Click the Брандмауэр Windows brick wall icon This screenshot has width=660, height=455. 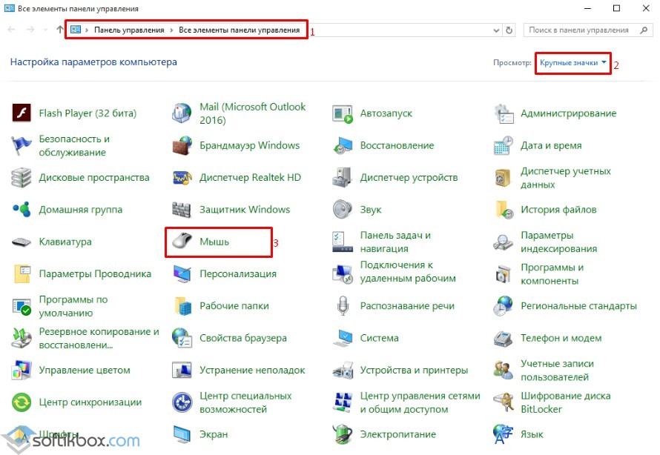(x=182, y=146)
